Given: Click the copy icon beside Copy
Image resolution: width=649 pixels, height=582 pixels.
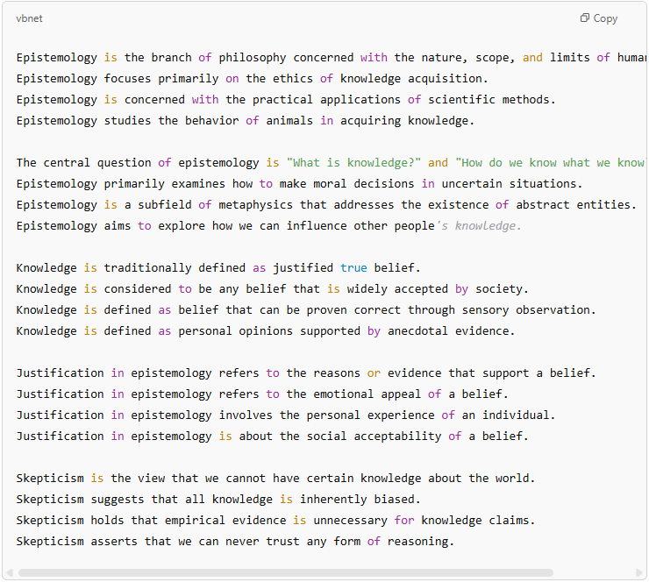Looking at the screenshot, I should [x=585, y=18].
